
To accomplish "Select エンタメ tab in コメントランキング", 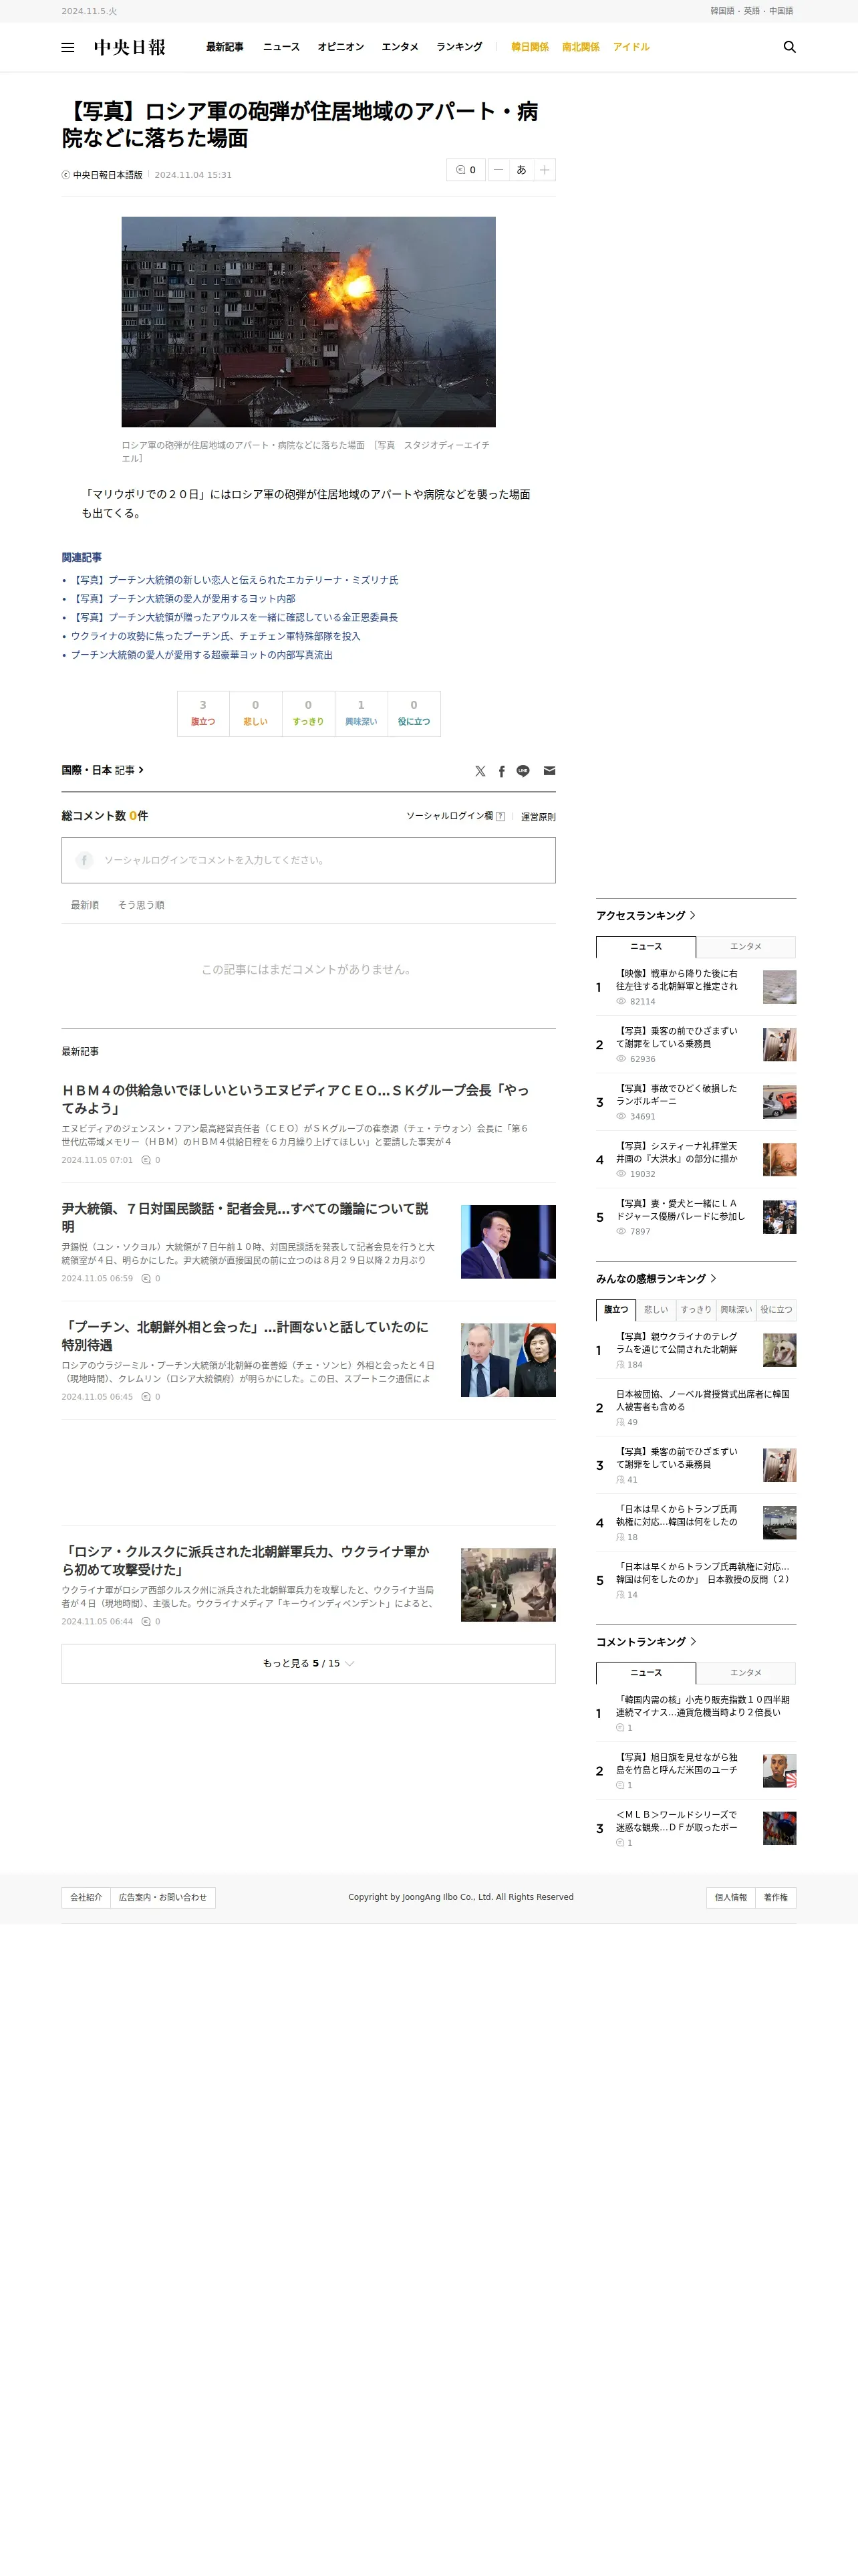I will point(746,1673).
